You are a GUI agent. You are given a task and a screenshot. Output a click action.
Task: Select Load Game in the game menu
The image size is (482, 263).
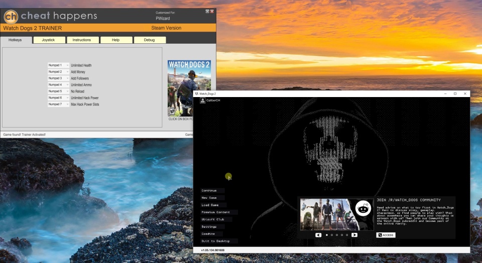pos(214,205)
